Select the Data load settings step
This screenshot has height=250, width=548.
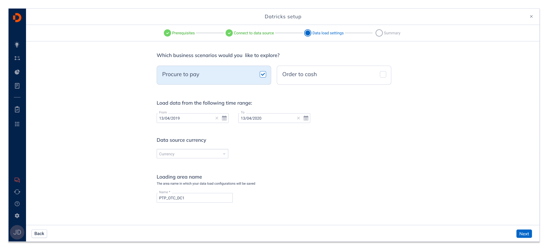click(324, 33)
